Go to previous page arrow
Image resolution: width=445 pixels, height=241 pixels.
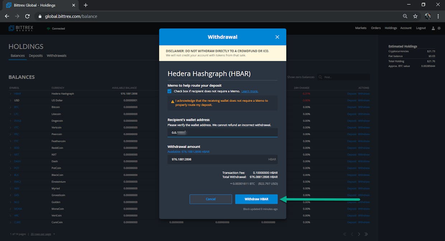pyautogui.click(x=352, y=234)
